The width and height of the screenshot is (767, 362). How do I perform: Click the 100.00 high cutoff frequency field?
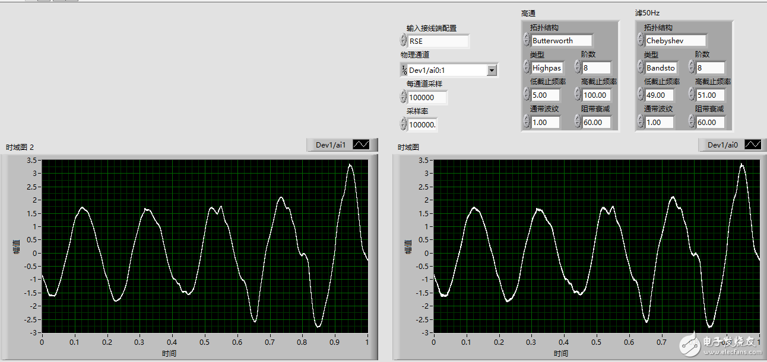coord(597,95)
